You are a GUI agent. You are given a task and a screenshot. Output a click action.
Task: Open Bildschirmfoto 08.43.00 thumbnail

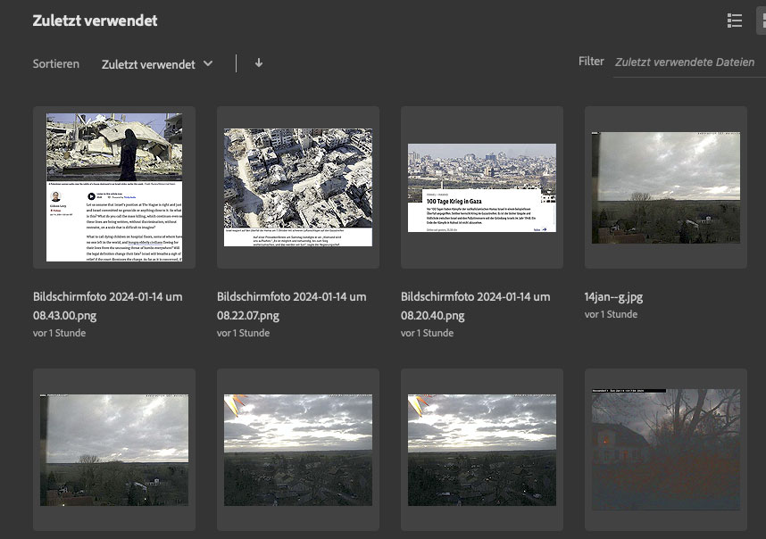[x=114, y=187]
